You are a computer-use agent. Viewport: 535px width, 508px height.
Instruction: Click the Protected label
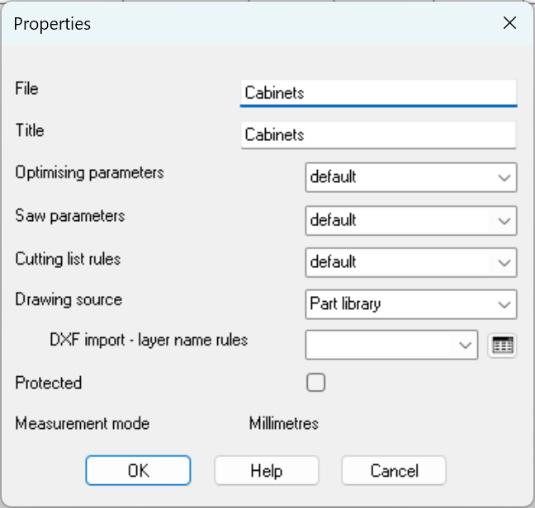(x=49, y=383)
